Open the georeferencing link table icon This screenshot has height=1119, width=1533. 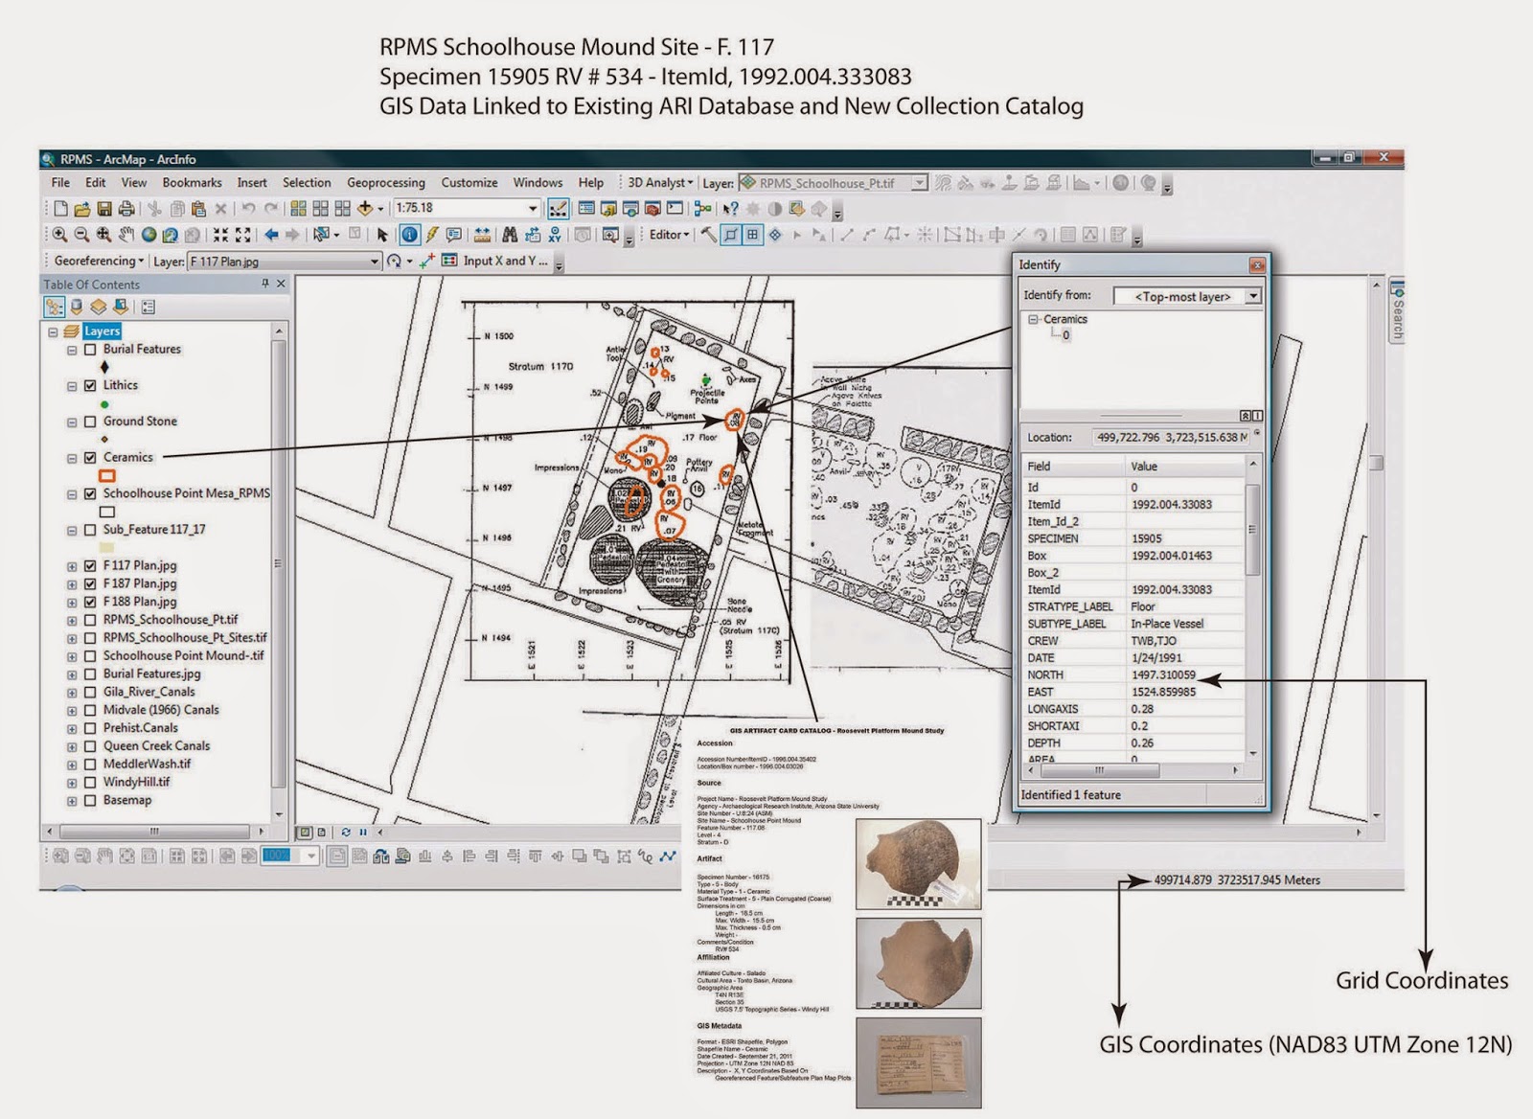click(449, 261)
